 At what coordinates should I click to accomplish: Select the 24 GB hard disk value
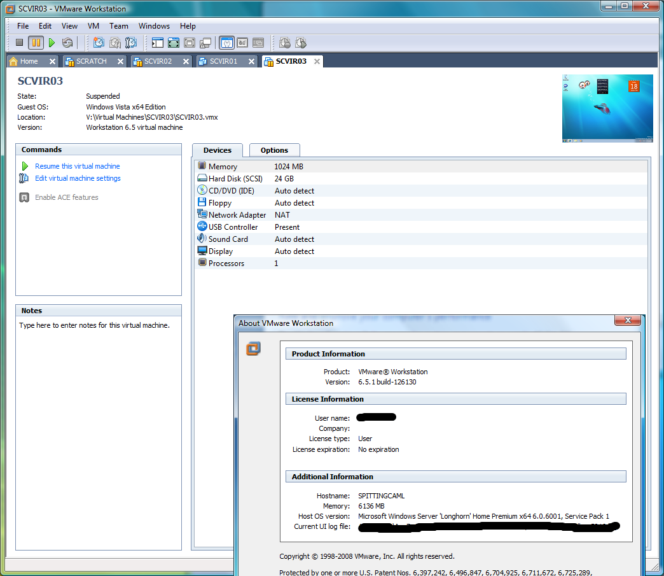(284, 179)
